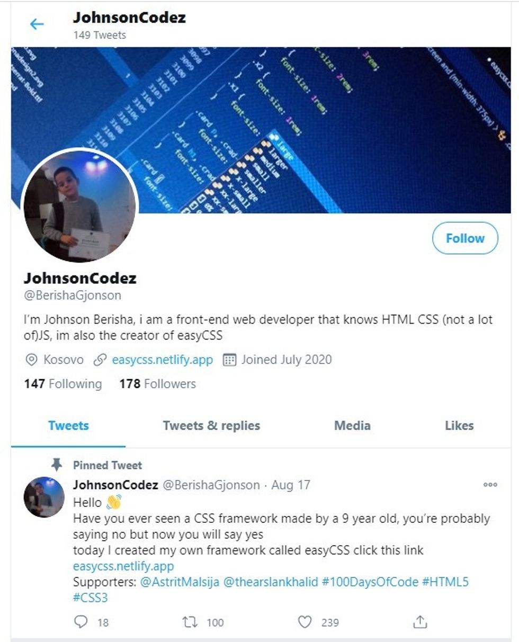519x642 pixels.
Task: Open the @AstritMalsija mention
Action: (x=180, y=582)
